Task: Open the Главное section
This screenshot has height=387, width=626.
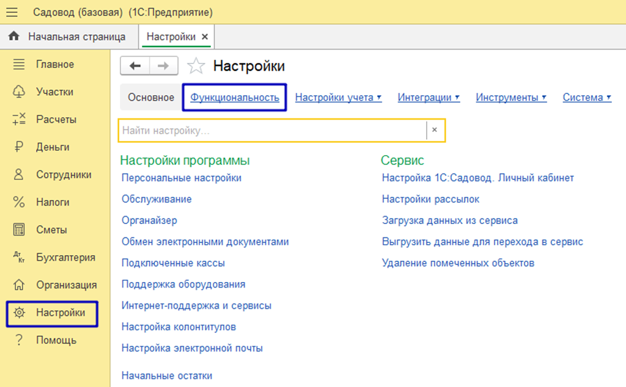Action: 55,64
